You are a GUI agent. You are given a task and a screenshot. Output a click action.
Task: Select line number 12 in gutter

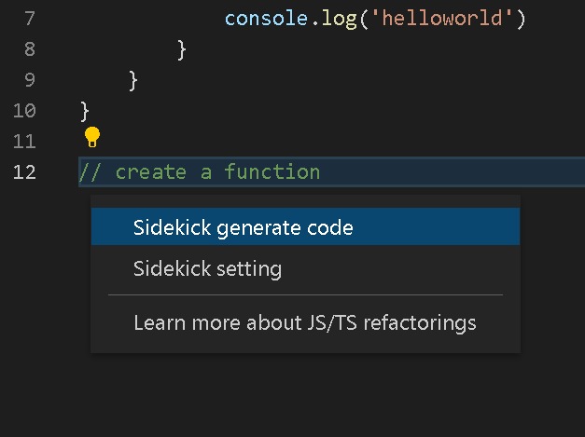(x=24, y=172)
